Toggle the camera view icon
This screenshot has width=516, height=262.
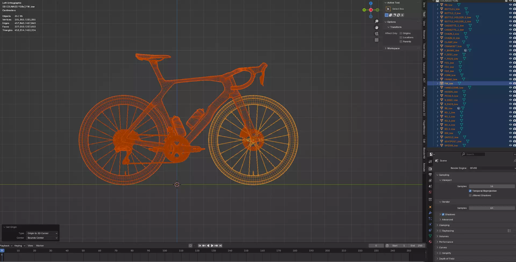point(377,34)
